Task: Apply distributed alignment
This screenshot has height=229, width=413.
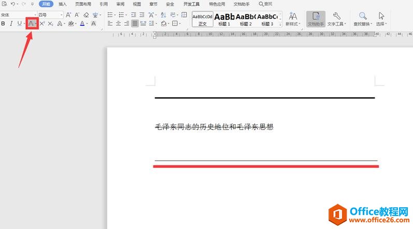Action: [143, 23]
